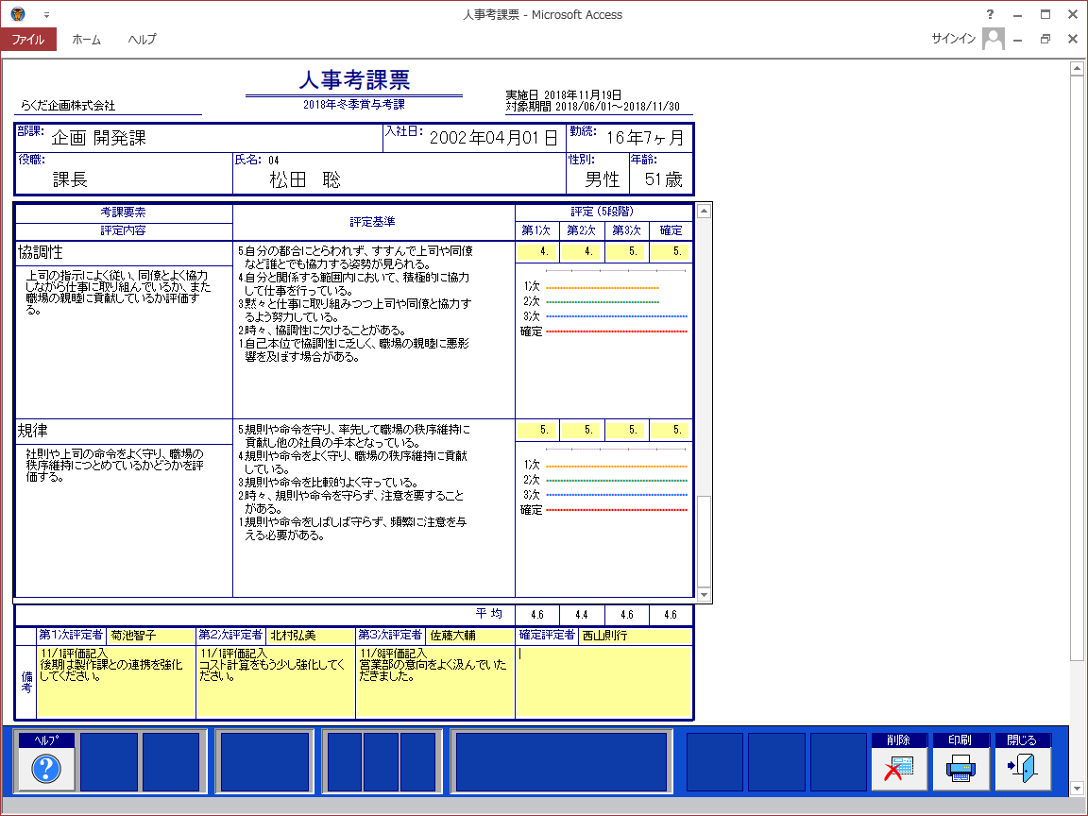This screenshot has width=1088, height=816.
Task: Click the age value 51歳
Action: pos(663,179)
